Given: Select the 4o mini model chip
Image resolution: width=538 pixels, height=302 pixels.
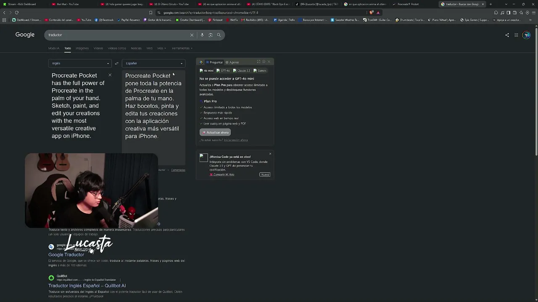Looking at the screenshot, I should click(207, 70).
